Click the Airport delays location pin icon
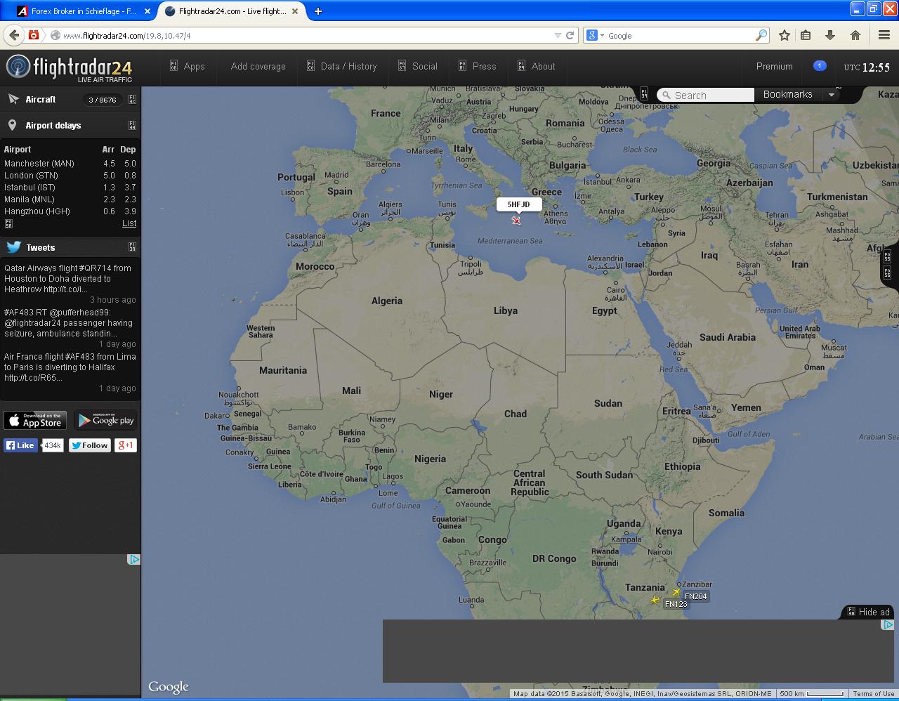Screen dimensions: 899x701 point(11,125)
